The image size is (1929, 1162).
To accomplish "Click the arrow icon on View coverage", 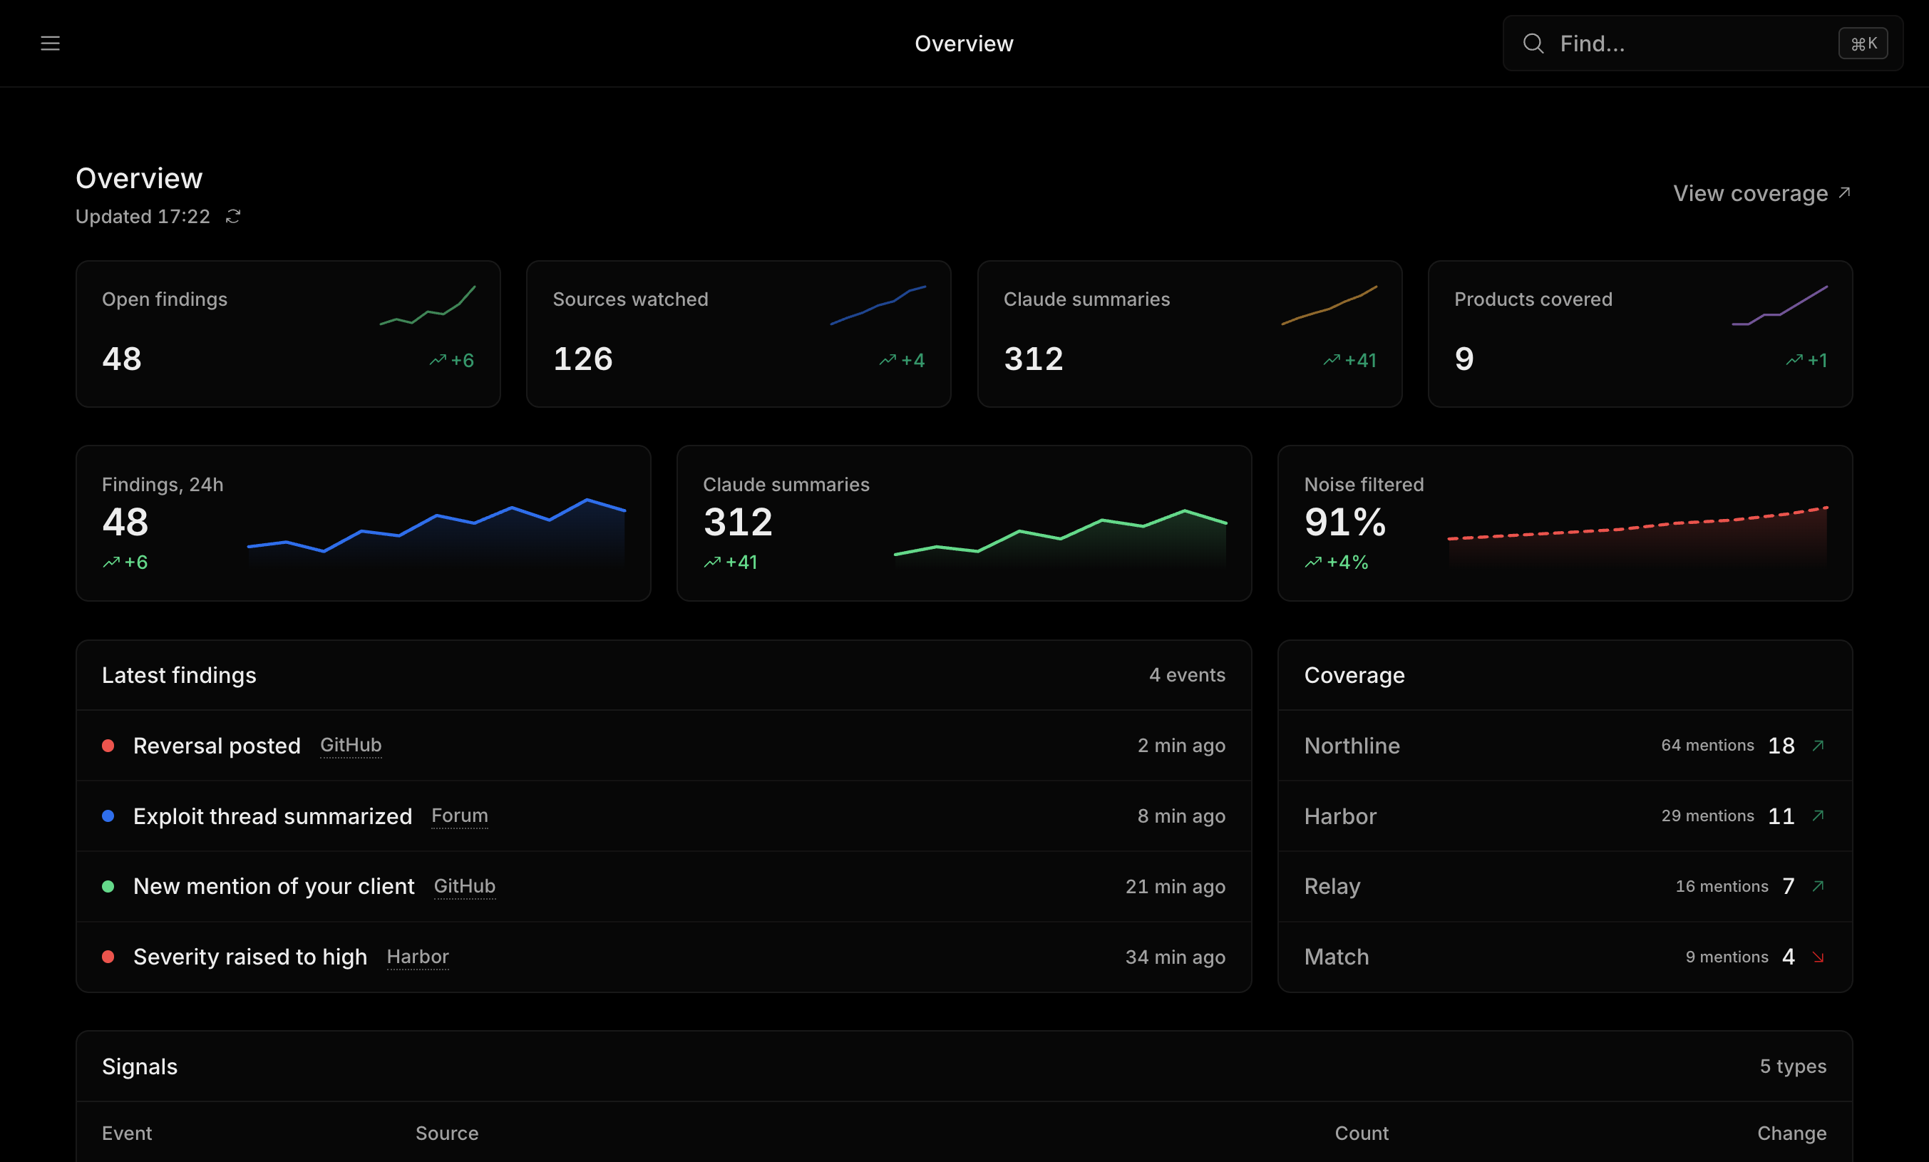I will click(x=1843, y=192).
